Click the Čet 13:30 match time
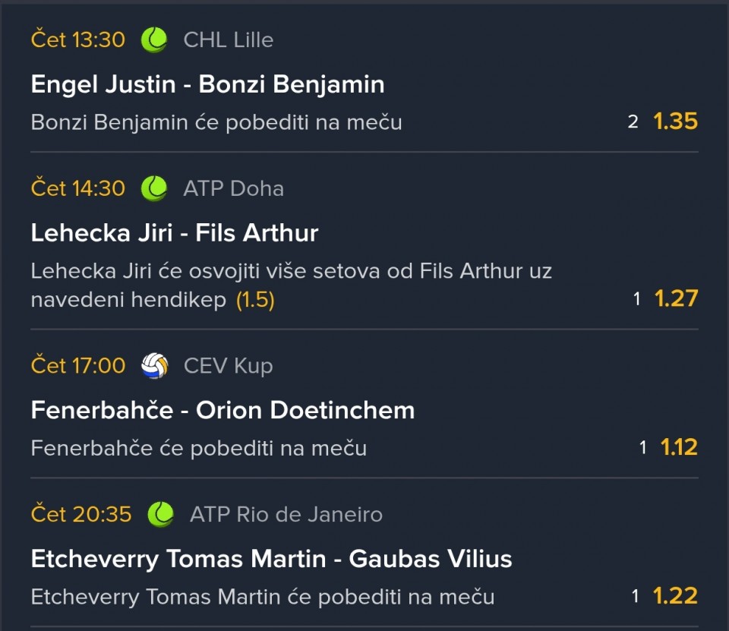 78,39
